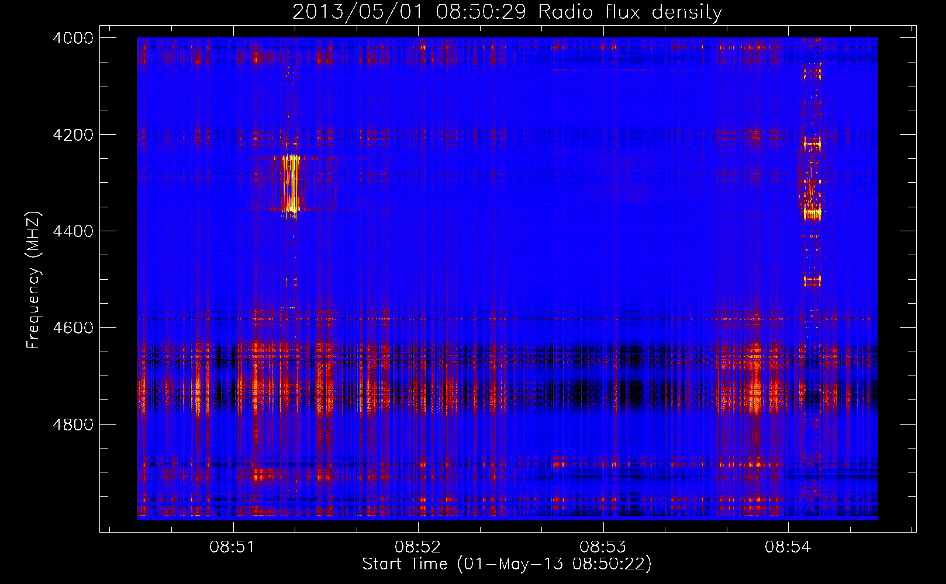
Task: Select the 4200 frequency tick label
Action: click(x=73, y=135)
